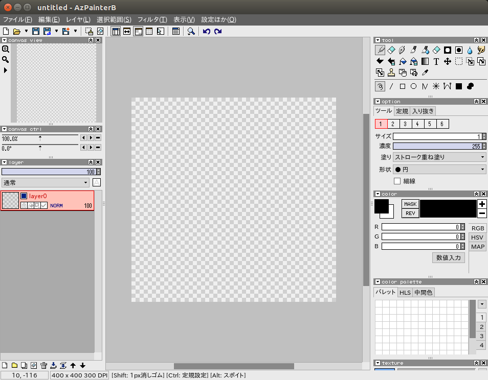The width and height of the screenshot is (488, 380).
Task: Choose the dashed rectangle selection tool
Action: 459,61
